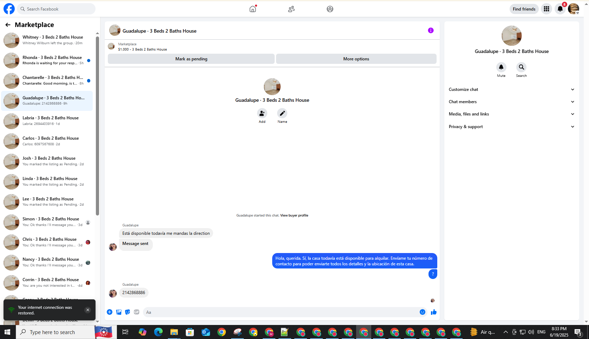589x339 pixels.
Task: Click the More options button
Action: 356,59
